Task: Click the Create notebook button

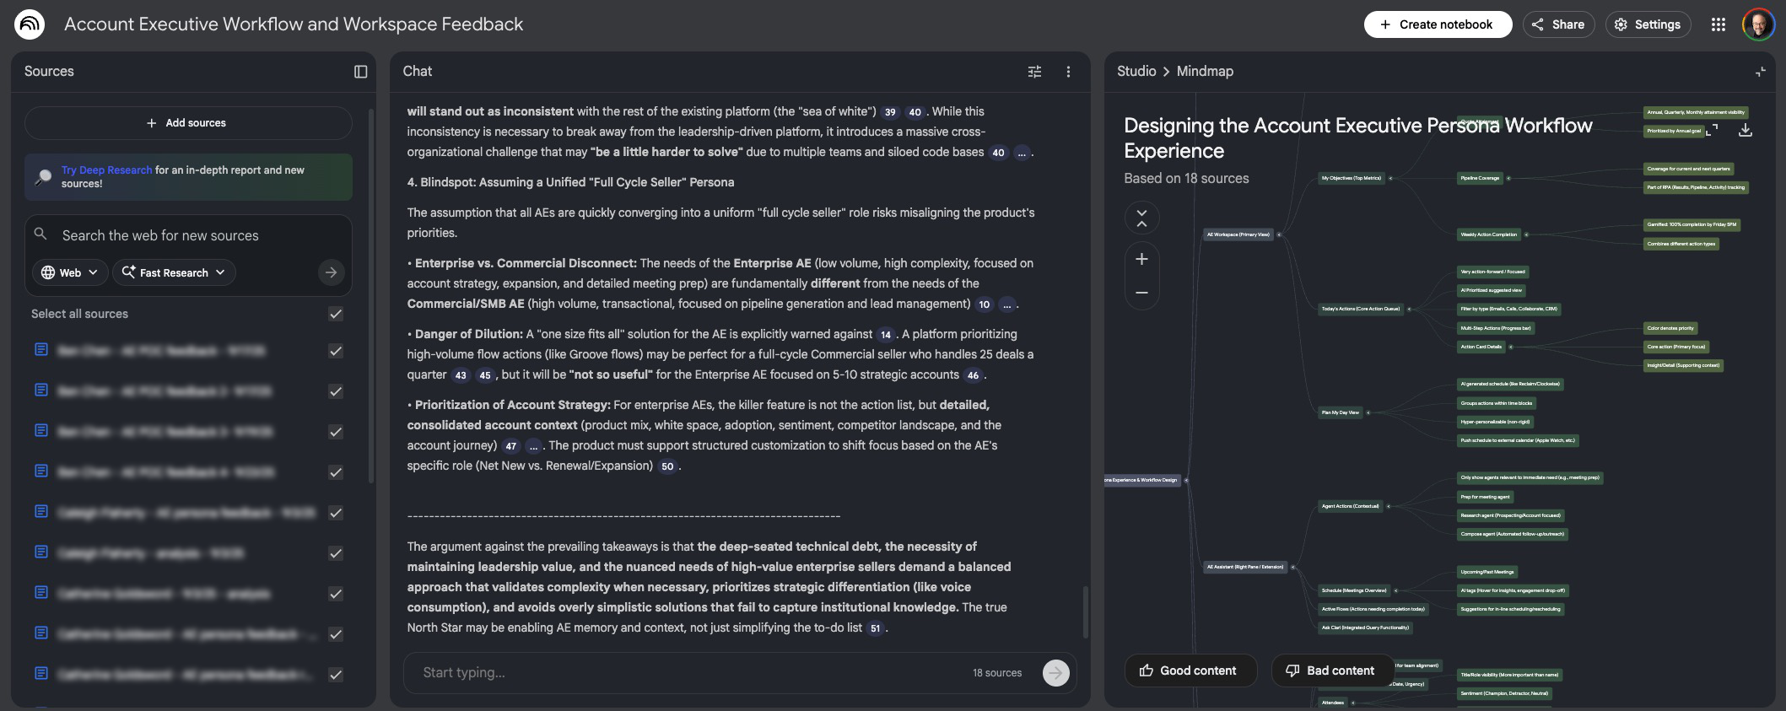Action: tap(1438, 24)
